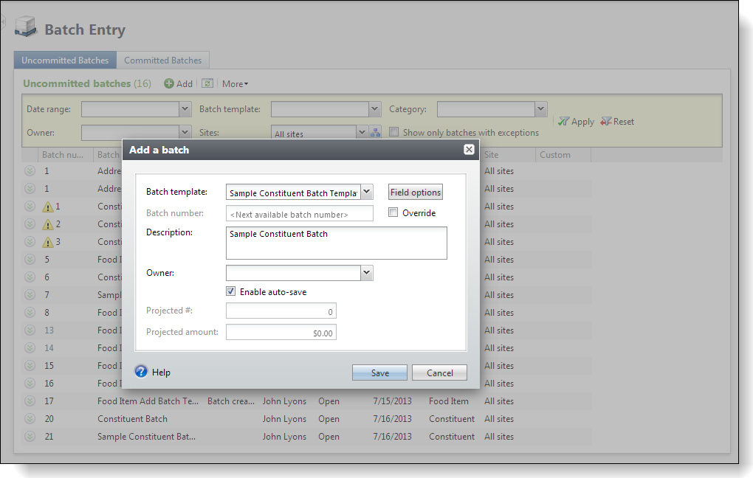Click the Save button
This screenshot has height=478, width=753.
pos(380,373)
